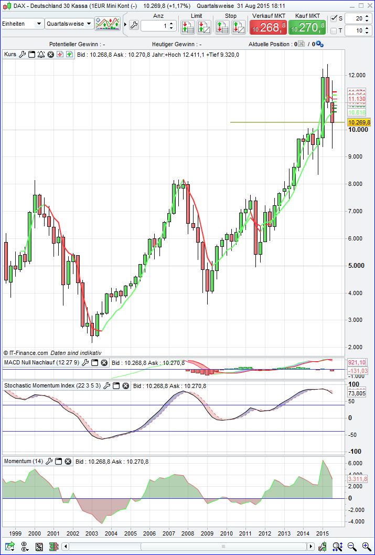This screenshot has height=555, width=375.
Task: Open position settings blue gears icon
Action: pos(320,44)
